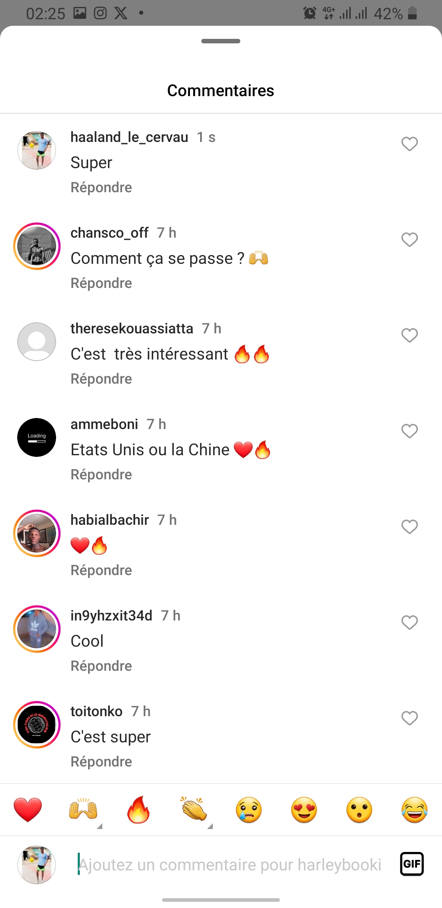
Task: Insert the raised hands quick emoji
Action: point(83,809)
